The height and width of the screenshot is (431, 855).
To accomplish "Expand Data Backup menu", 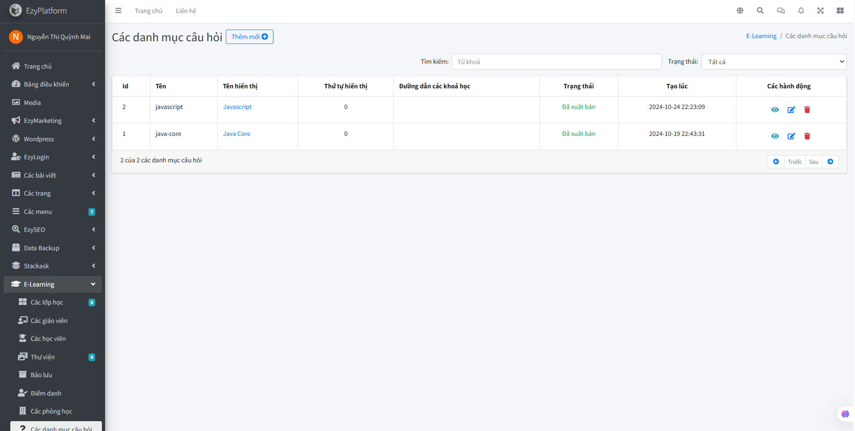I will coord(53,248).
